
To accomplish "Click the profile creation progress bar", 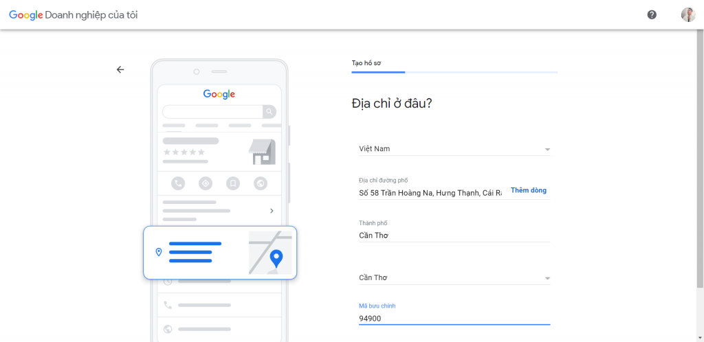I will (454, 71).
